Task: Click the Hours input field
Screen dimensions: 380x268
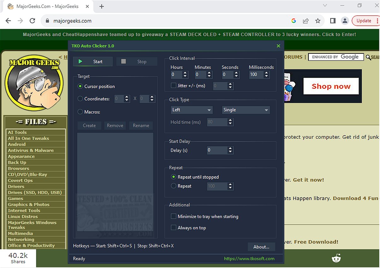Action: tap(176, 75)
